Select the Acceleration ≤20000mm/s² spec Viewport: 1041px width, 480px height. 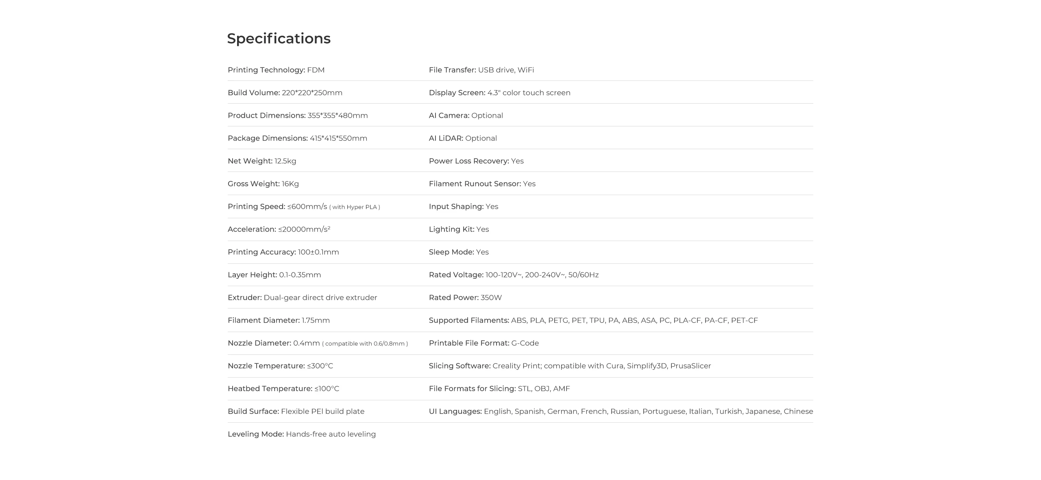click(x=279, y=229)
